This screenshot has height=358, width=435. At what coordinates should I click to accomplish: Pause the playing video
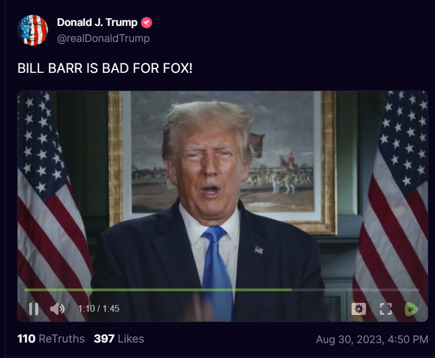coord(34,309)
